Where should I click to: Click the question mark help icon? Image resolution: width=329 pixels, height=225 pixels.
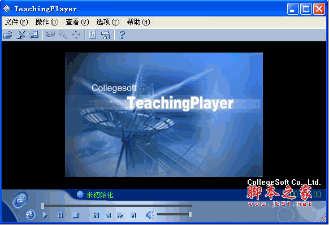point(122,34)
